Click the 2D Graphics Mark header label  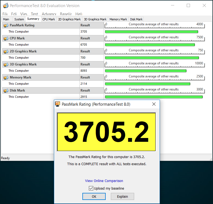pyautogui.click(x=23, y=52)
